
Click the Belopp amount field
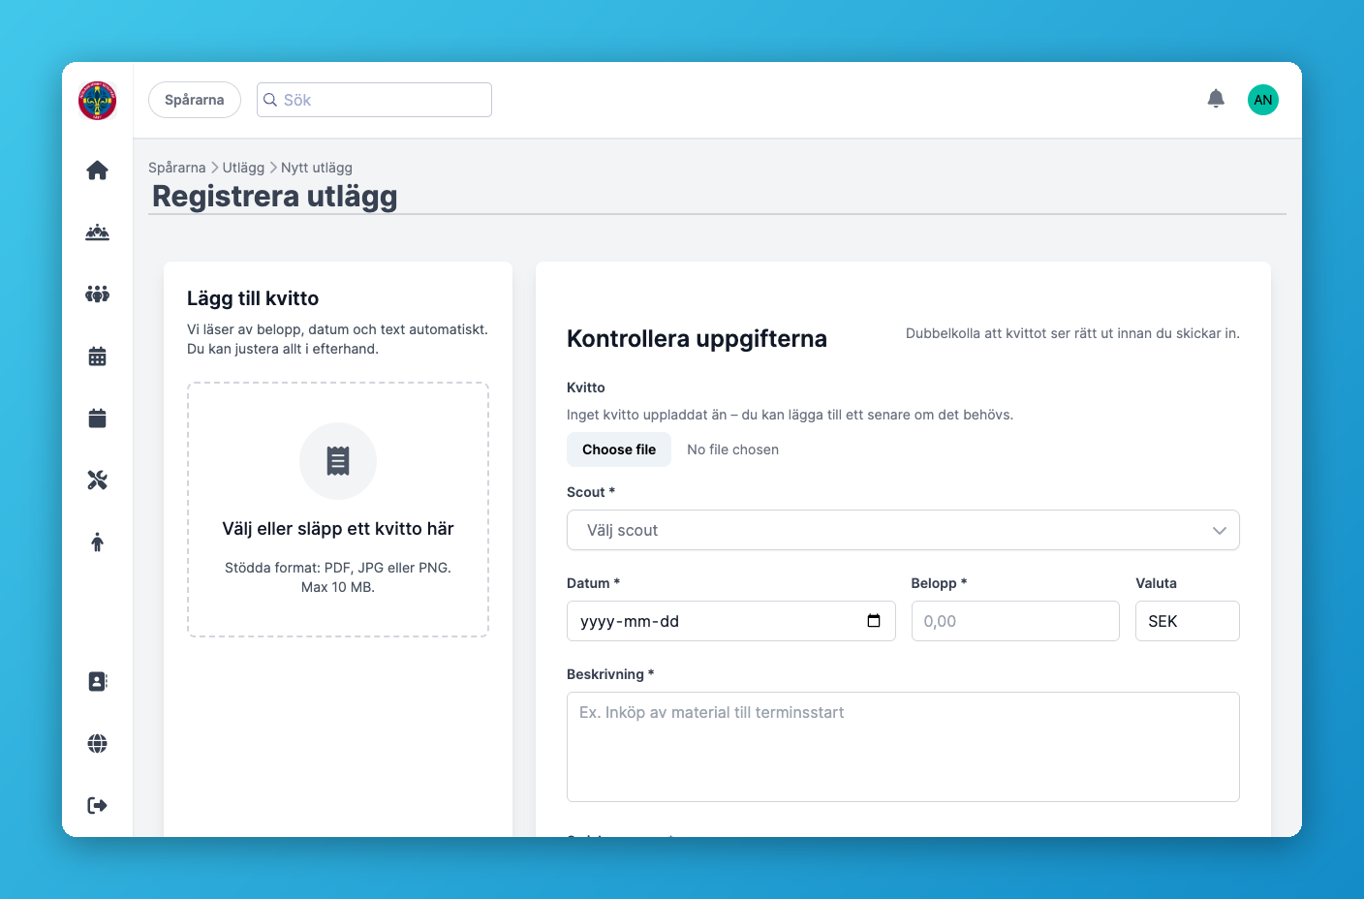click(1015, 621)
